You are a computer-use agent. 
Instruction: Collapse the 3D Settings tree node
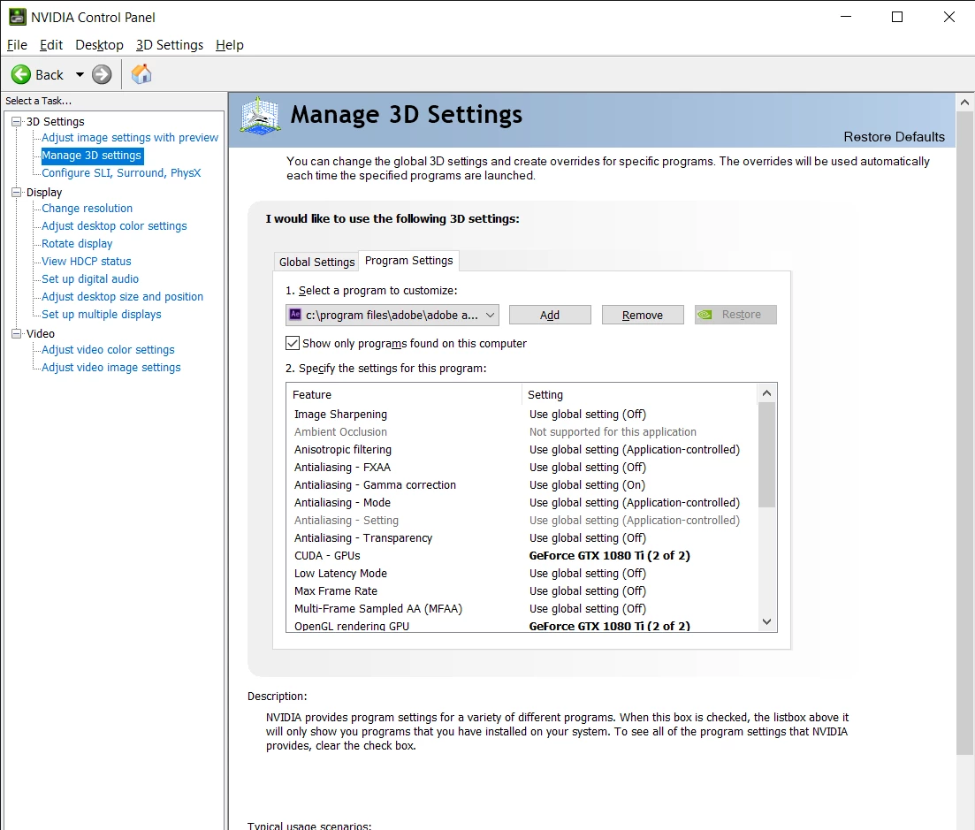(x=17, y=122)
